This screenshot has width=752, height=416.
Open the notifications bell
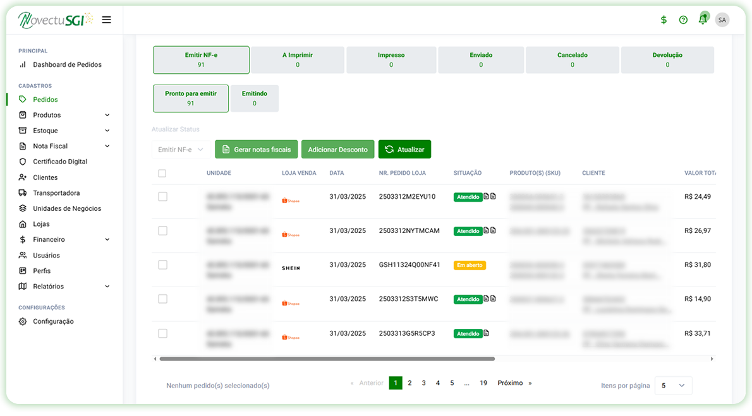click(x=702, y=20)
